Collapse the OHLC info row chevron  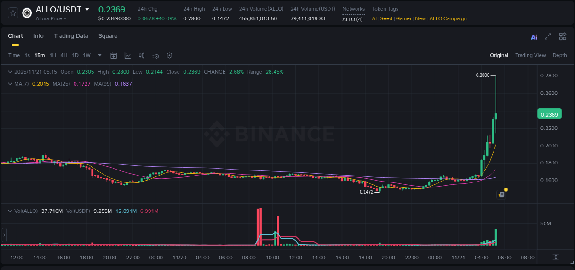pyautogui.click(x=9, y=72)
